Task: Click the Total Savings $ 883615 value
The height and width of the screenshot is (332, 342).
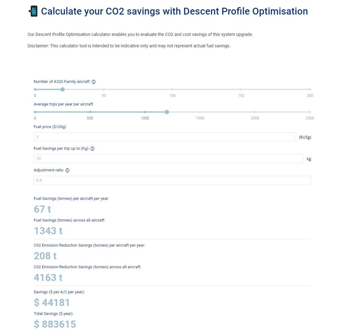Action: 55,324
